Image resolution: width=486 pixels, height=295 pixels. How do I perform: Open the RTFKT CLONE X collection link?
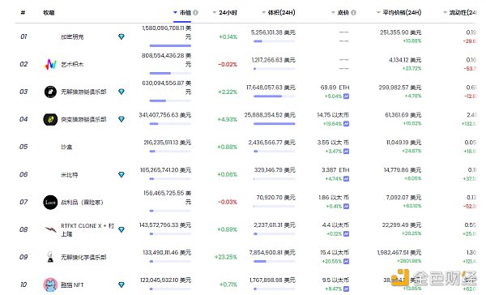(87, 229)
